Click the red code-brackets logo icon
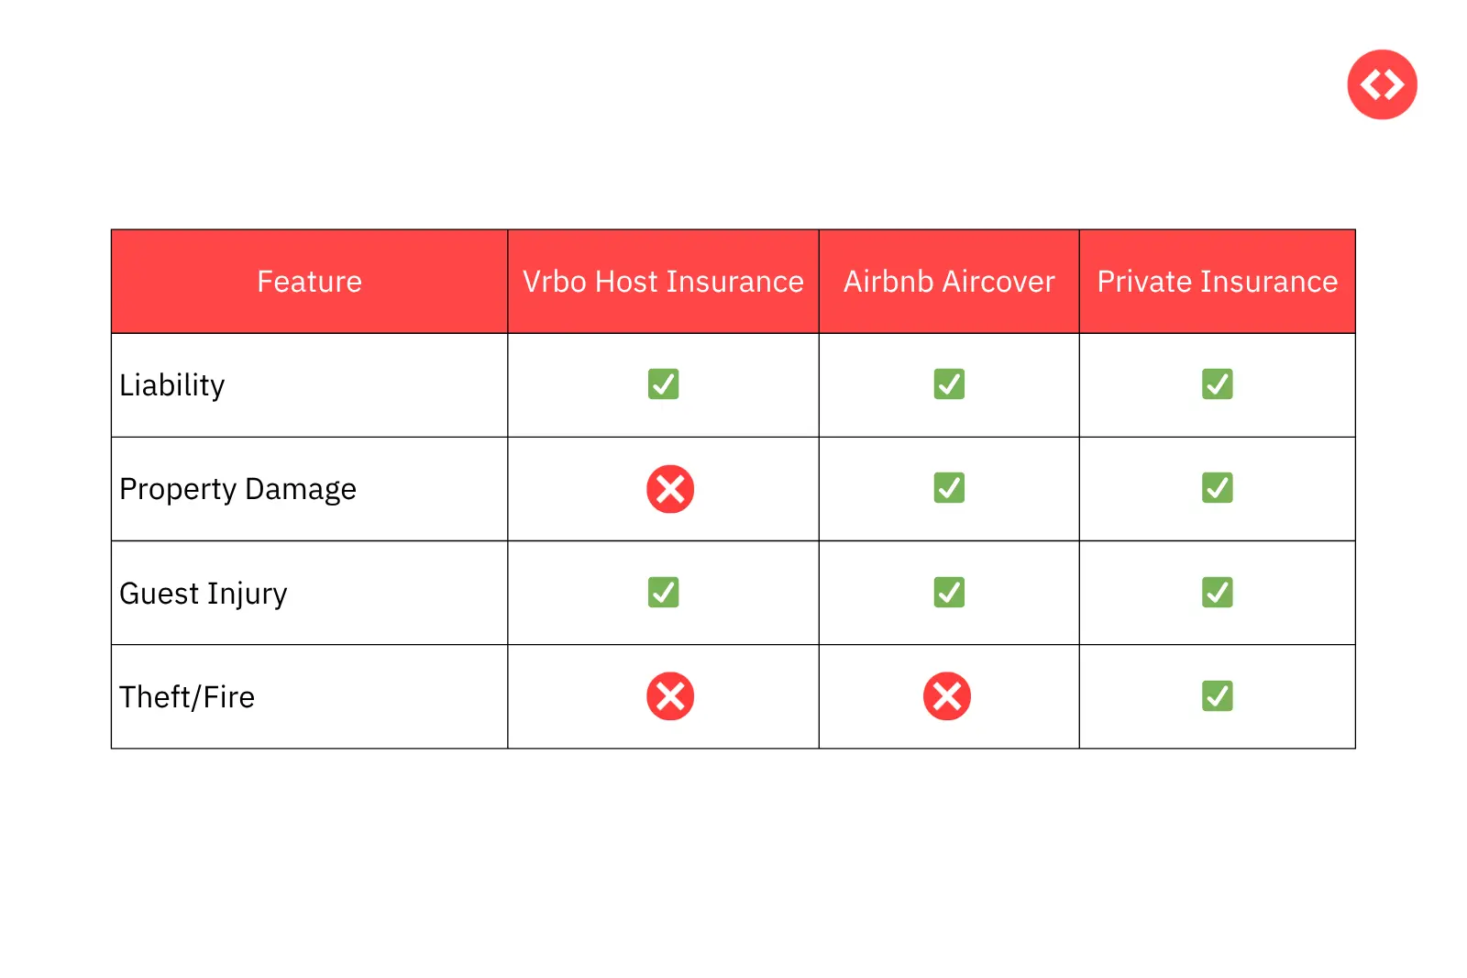Viewport: 1467px width, 978px height. point(1382,84)
